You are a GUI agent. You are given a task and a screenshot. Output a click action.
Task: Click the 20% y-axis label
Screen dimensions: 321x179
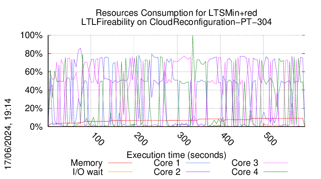click(34, 108)
